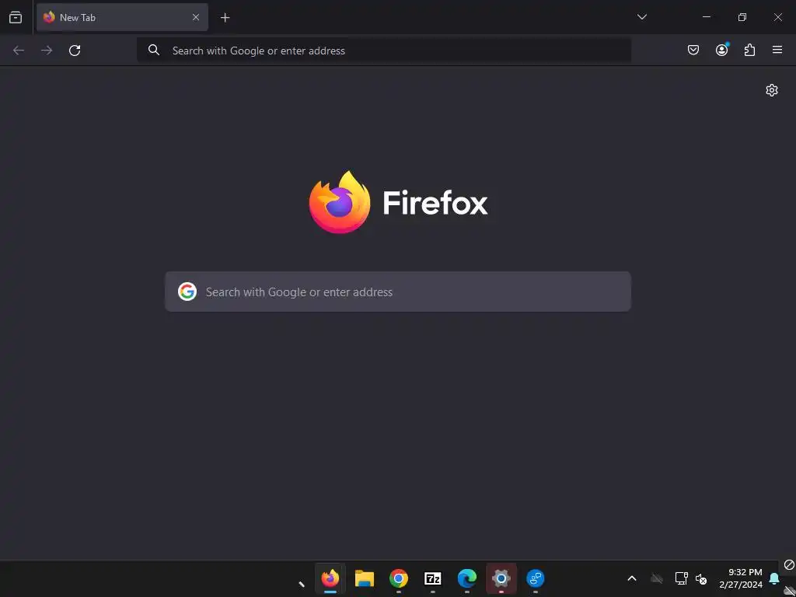Go back one page
This screenshot has height=597, width=796.
coord(19,51)
